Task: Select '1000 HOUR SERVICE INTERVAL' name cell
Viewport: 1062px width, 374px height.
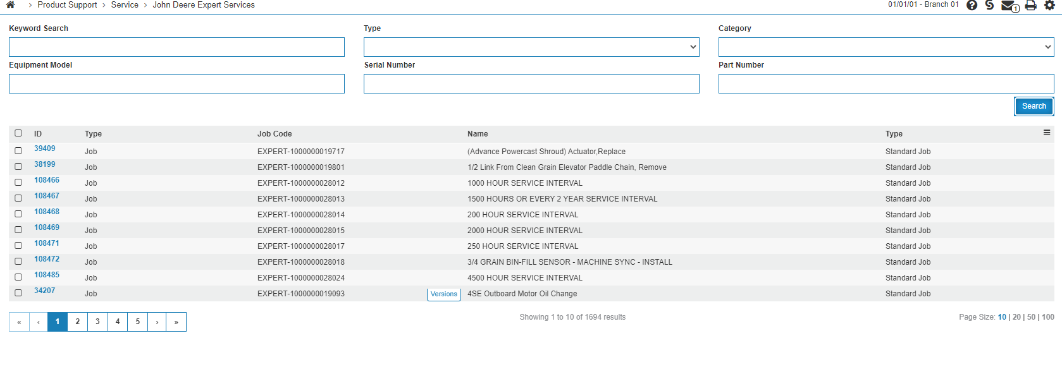Action: pos(525,183)
